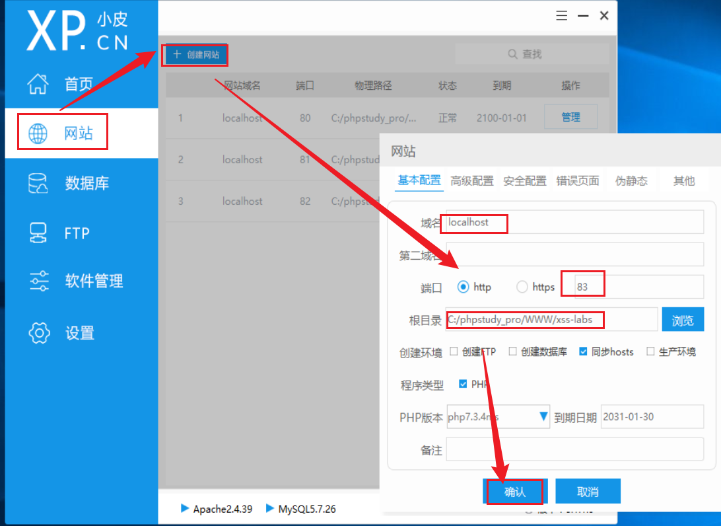Open the FTP server icon
The image size is (721, 526).
(x=38, y=233)
